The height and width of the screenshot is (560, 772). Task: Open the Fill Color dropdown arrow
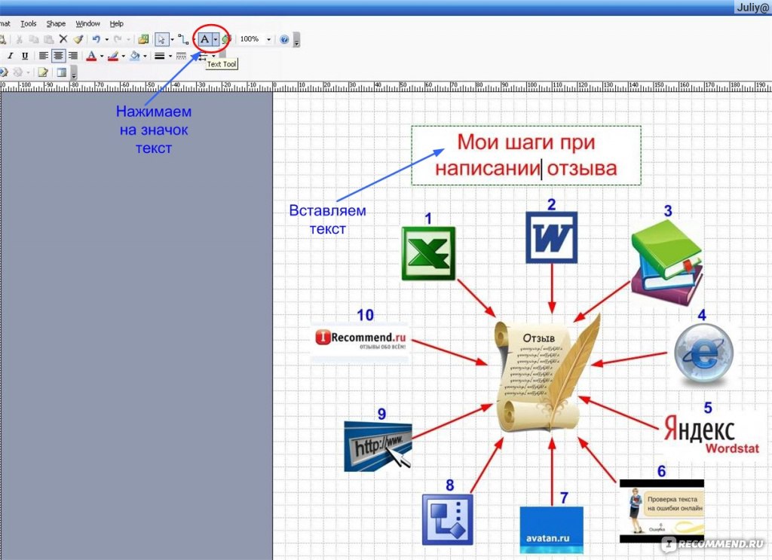click(145, 56)
